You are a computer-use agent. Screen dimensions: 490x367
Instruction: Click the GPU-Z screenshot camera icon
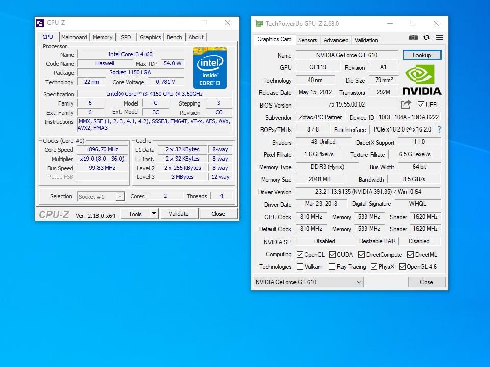[413, 38]
